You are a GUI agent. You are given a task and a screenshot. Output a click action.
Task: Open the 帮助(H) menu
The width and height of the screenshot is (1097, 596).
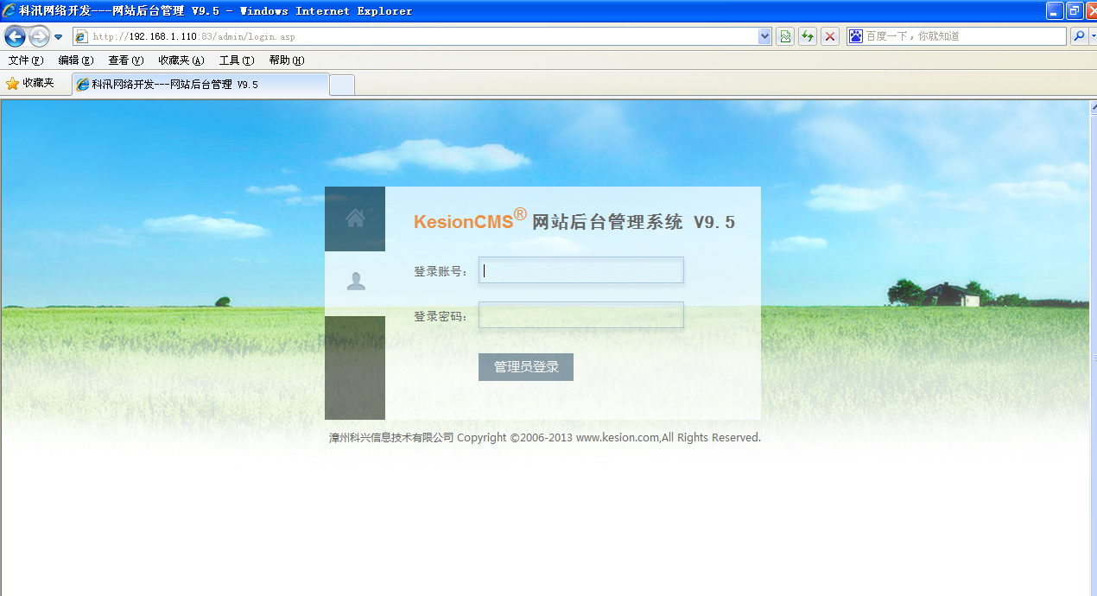click(x=287, y=60)
